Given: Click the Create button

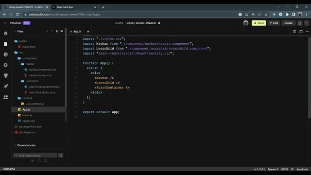Looking at the screenshot, I should tap(288, 23).
